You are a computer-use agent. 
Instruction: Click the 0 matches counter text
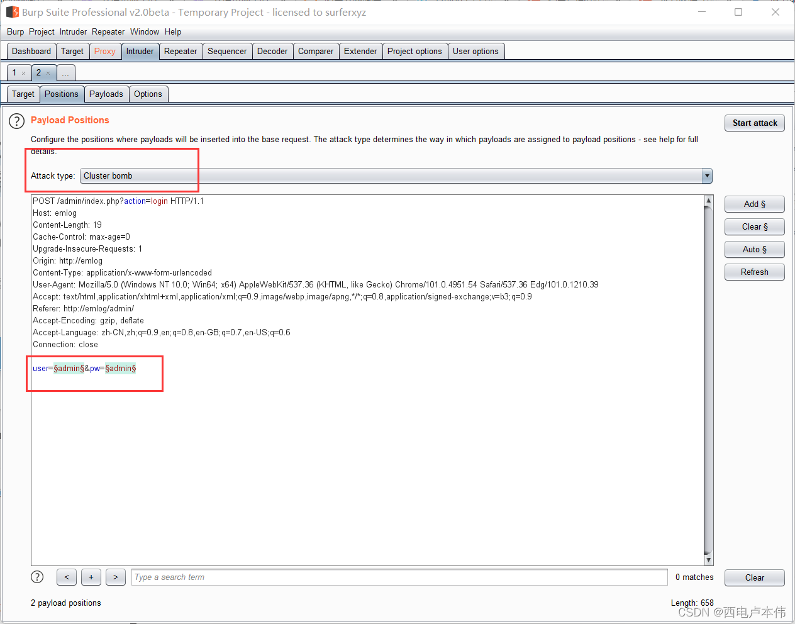pyautogui.click(x=694, y=577)
